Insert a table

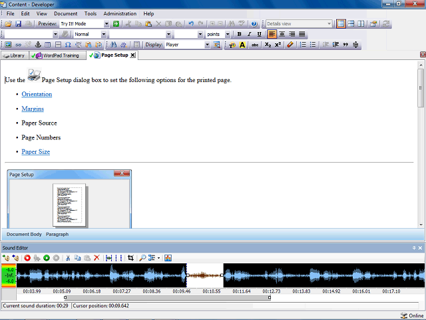coord(48,45)
